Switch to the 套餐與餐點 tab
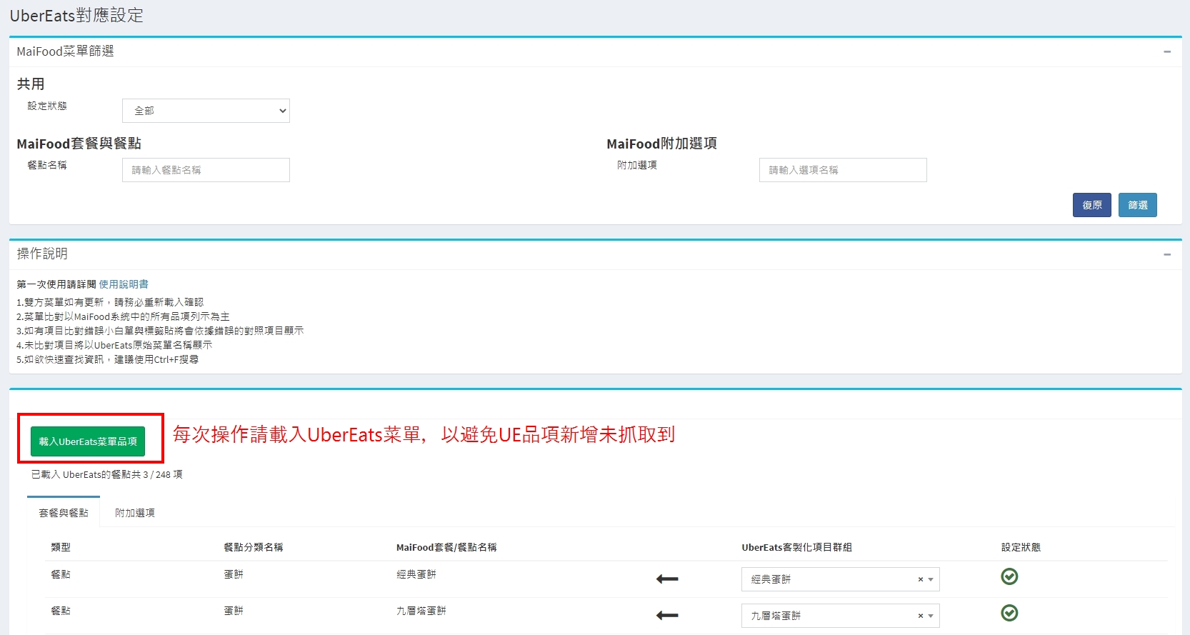The width and height of the screenshot is (1190, 635). tap(64, 513)
